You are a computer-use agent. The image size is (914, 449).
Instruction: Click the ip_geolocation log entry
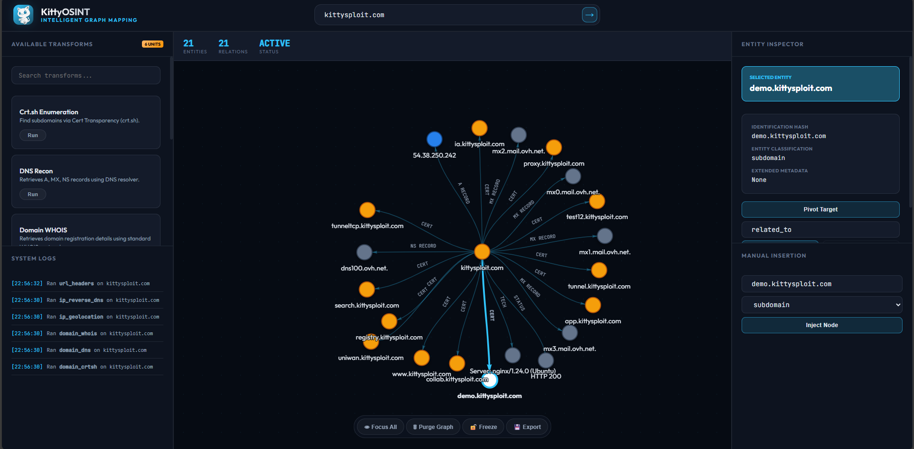pos(87,317)
